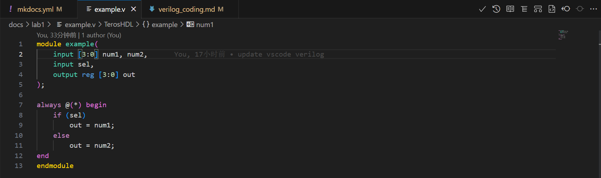Click the open-book documentation icon
The image size is (601, 178).
click(x=510, y=9)
